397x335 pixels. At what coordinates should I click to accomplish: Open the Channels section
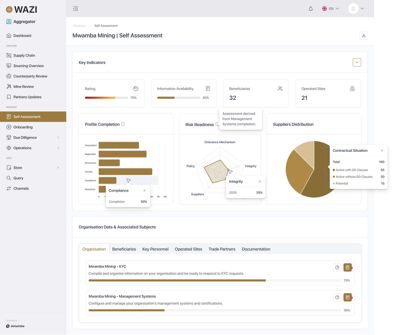point(21,188)
